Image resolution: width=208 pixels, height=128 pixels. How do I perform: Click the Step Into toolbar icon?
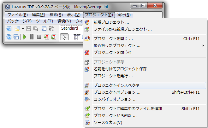pyautogui.click(x=46, y=37)
